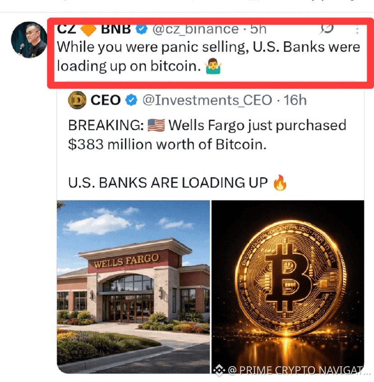Click the Dogecoin avatar of CEO account
The width and height of the screenshot is (374, 382).
click(x=77, y=100)
